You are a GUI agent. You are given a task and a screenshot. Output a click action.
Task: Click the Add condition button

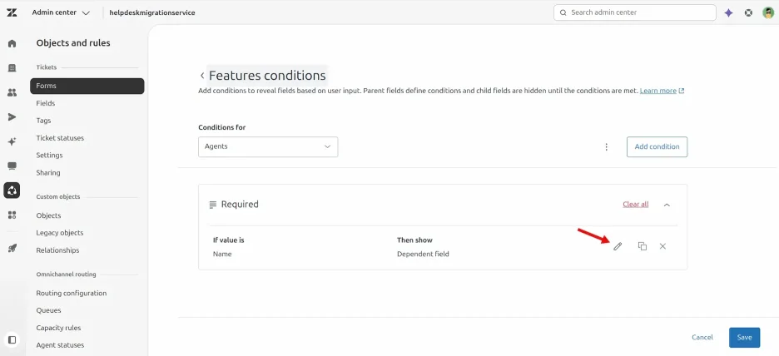pos(657,147)
